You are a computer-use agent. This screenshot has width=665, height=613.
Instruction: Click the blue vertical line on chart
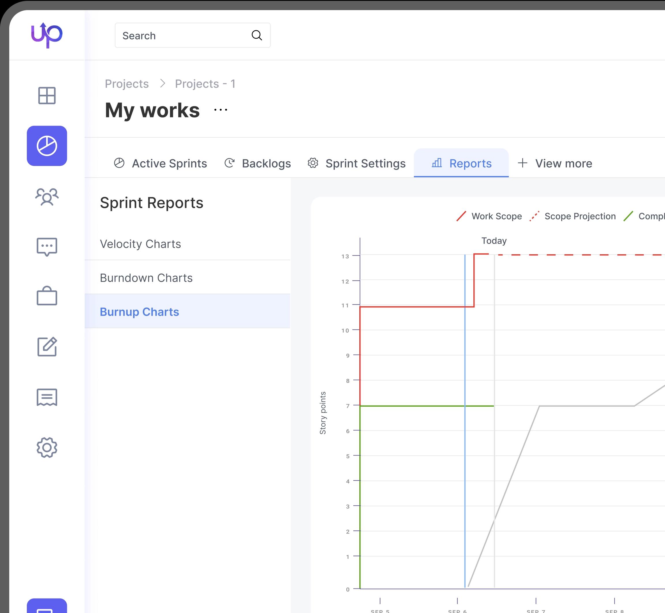click(465, 421)
